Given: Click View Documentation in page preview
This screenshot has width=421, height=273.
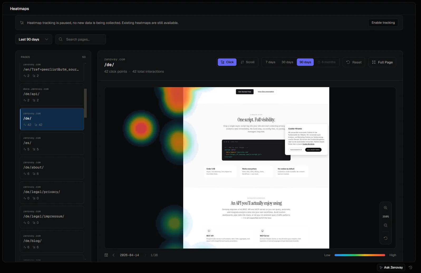Looking at the screenshot, I should coord(266,92).
